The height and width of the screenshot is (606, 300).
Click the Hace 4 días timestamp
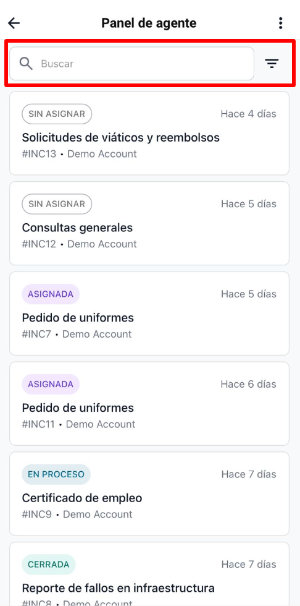tap(248, 114)
